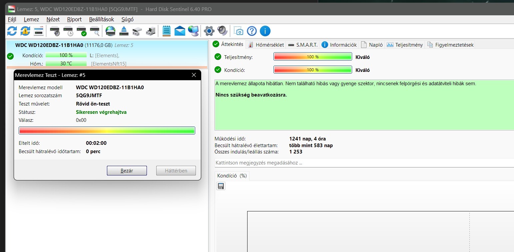This screenshot has height=252, width=514.
Task: Open the Nézet menu
Action: point(53,19)
